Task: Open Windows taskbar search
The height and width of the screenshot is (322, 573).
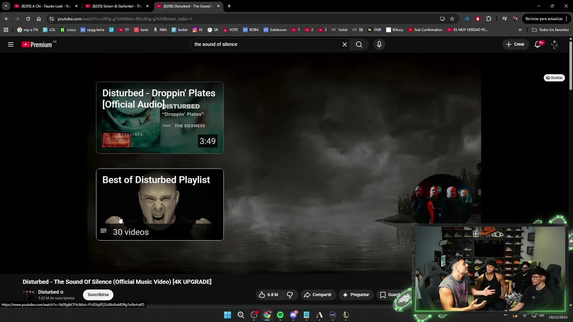Action: (x=241, y=315)
